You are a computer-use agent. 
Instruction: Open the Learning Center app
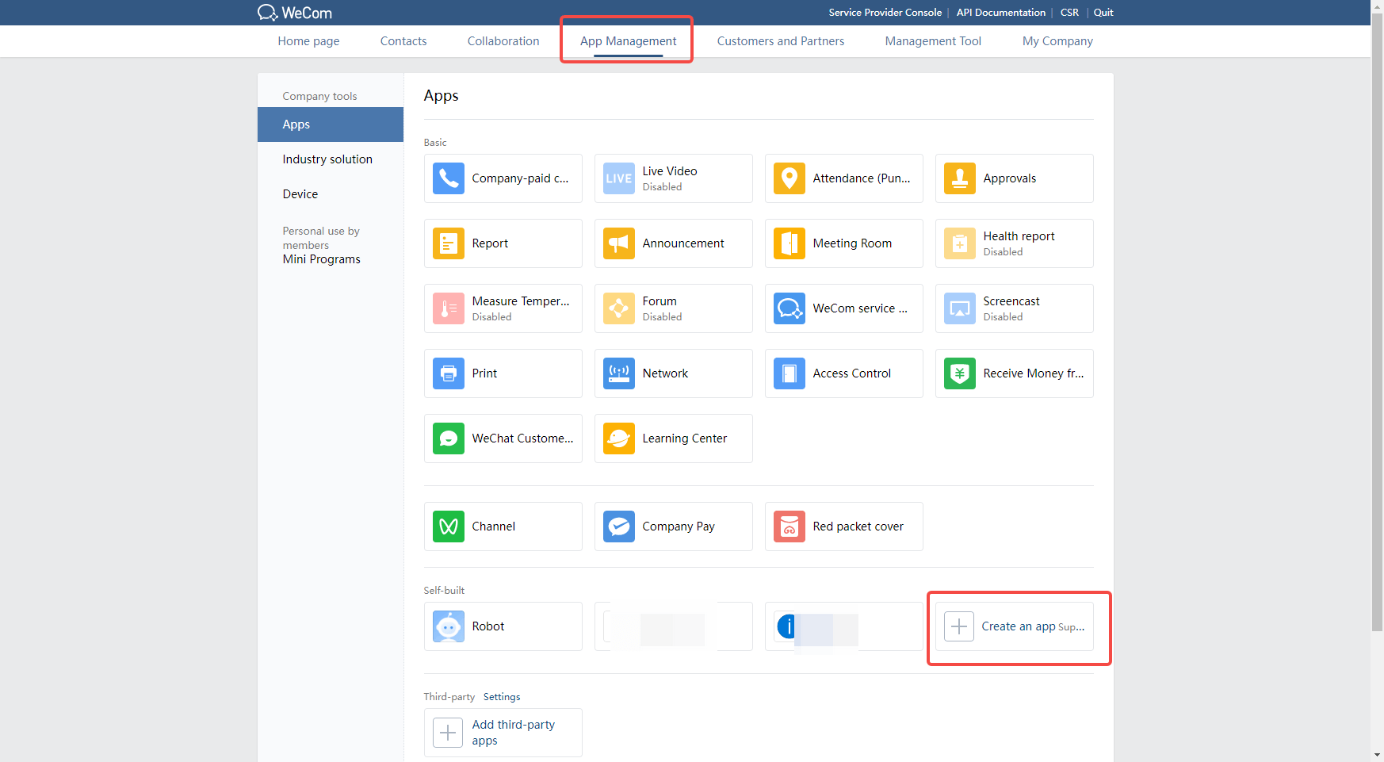pos(673,438)
